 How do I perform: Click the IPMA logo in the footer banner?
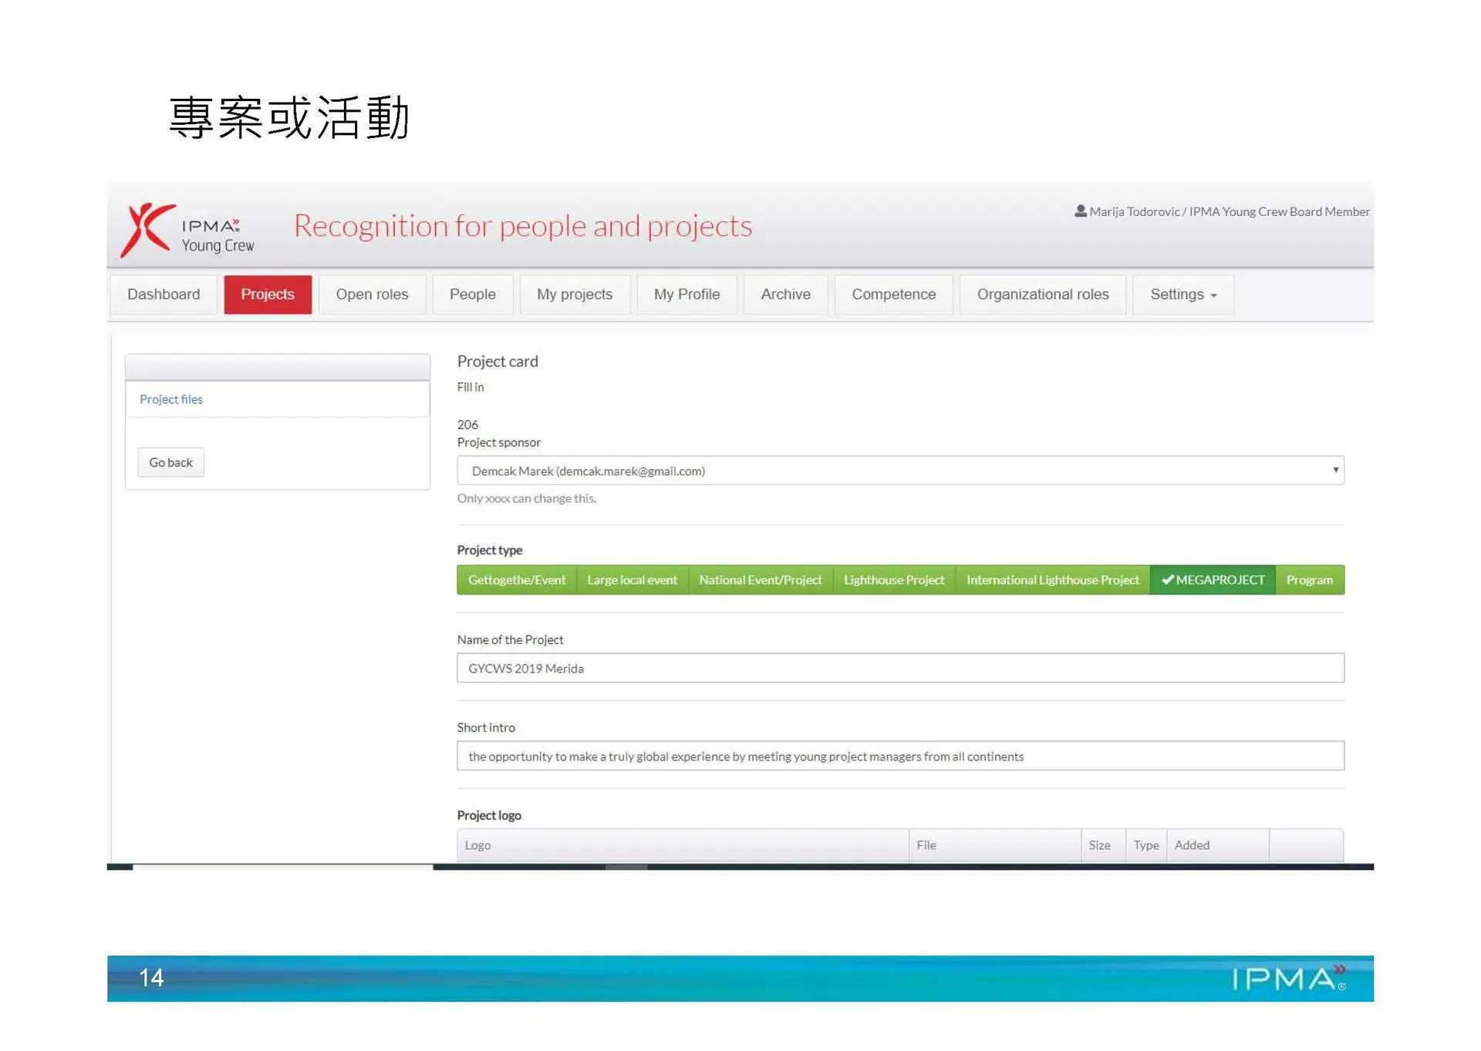(x=1287, y=978)
